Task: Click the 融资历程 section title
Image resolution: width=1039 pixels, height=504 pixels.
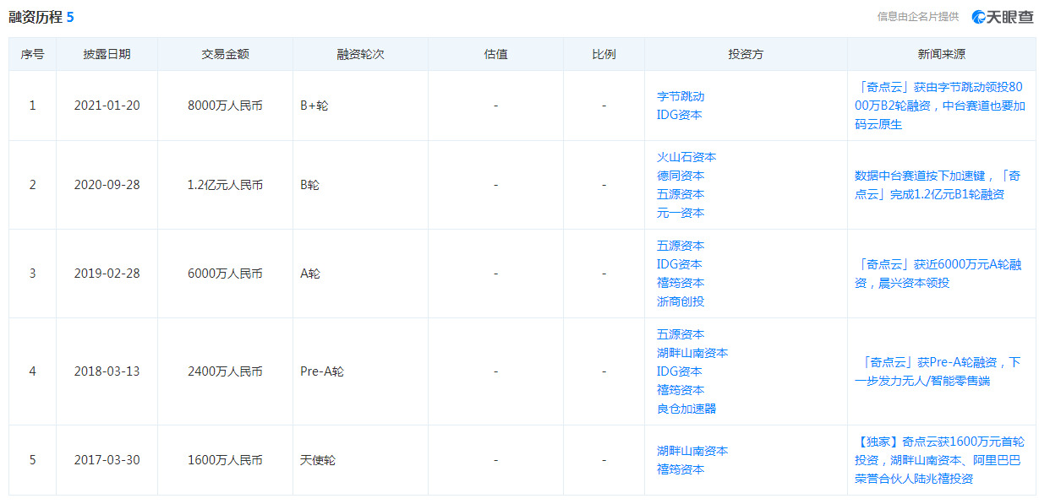Action: (x=36, y=17)
